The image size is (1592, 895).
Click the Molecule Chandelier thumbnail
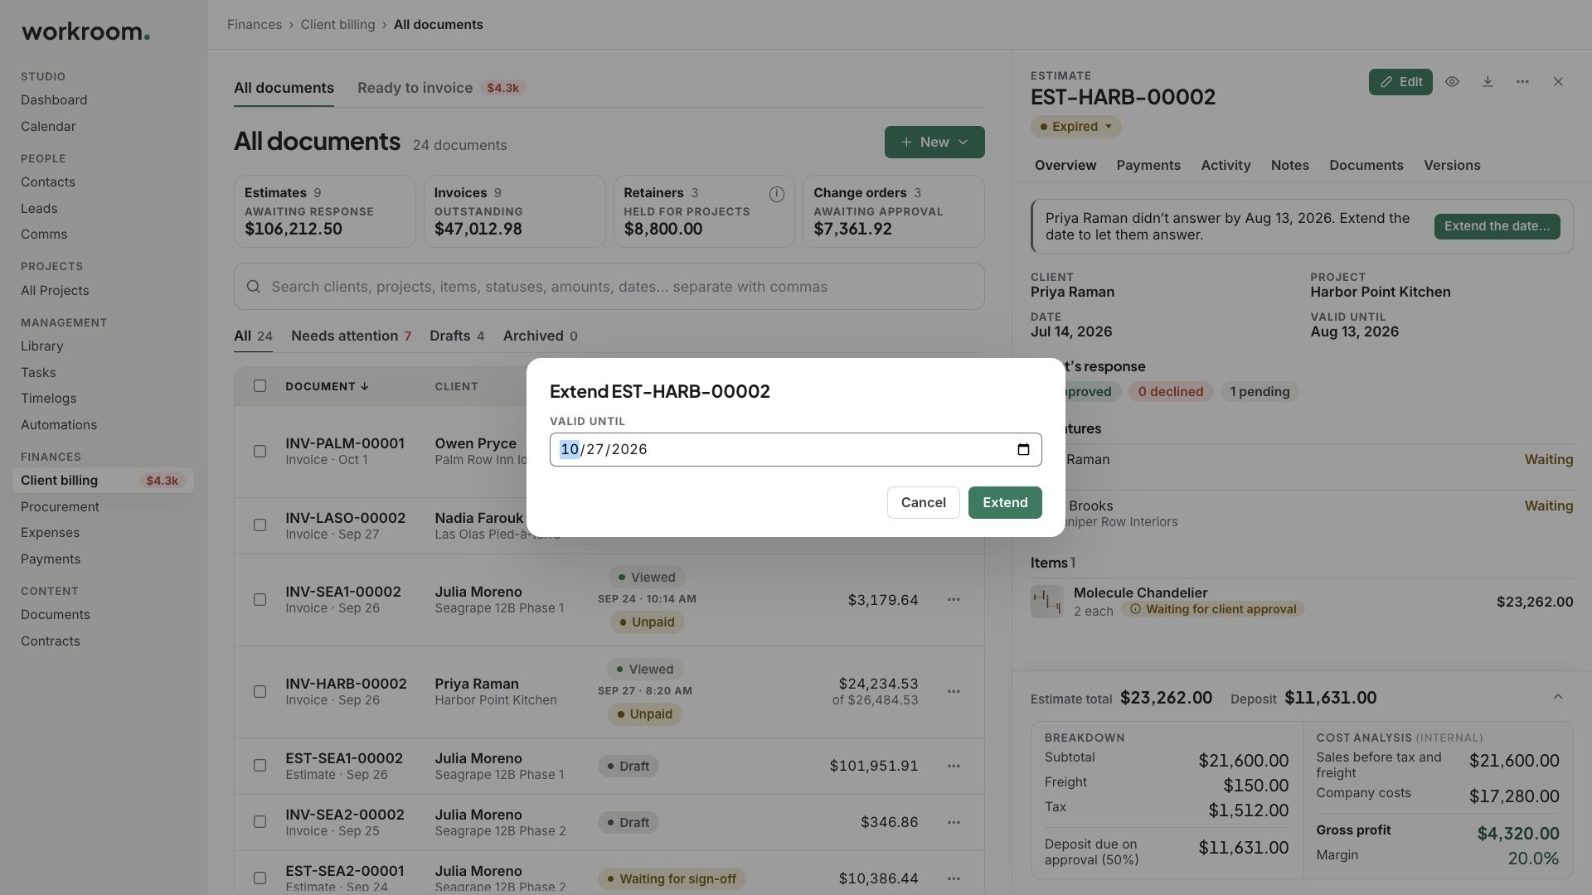coord(1046,602)
